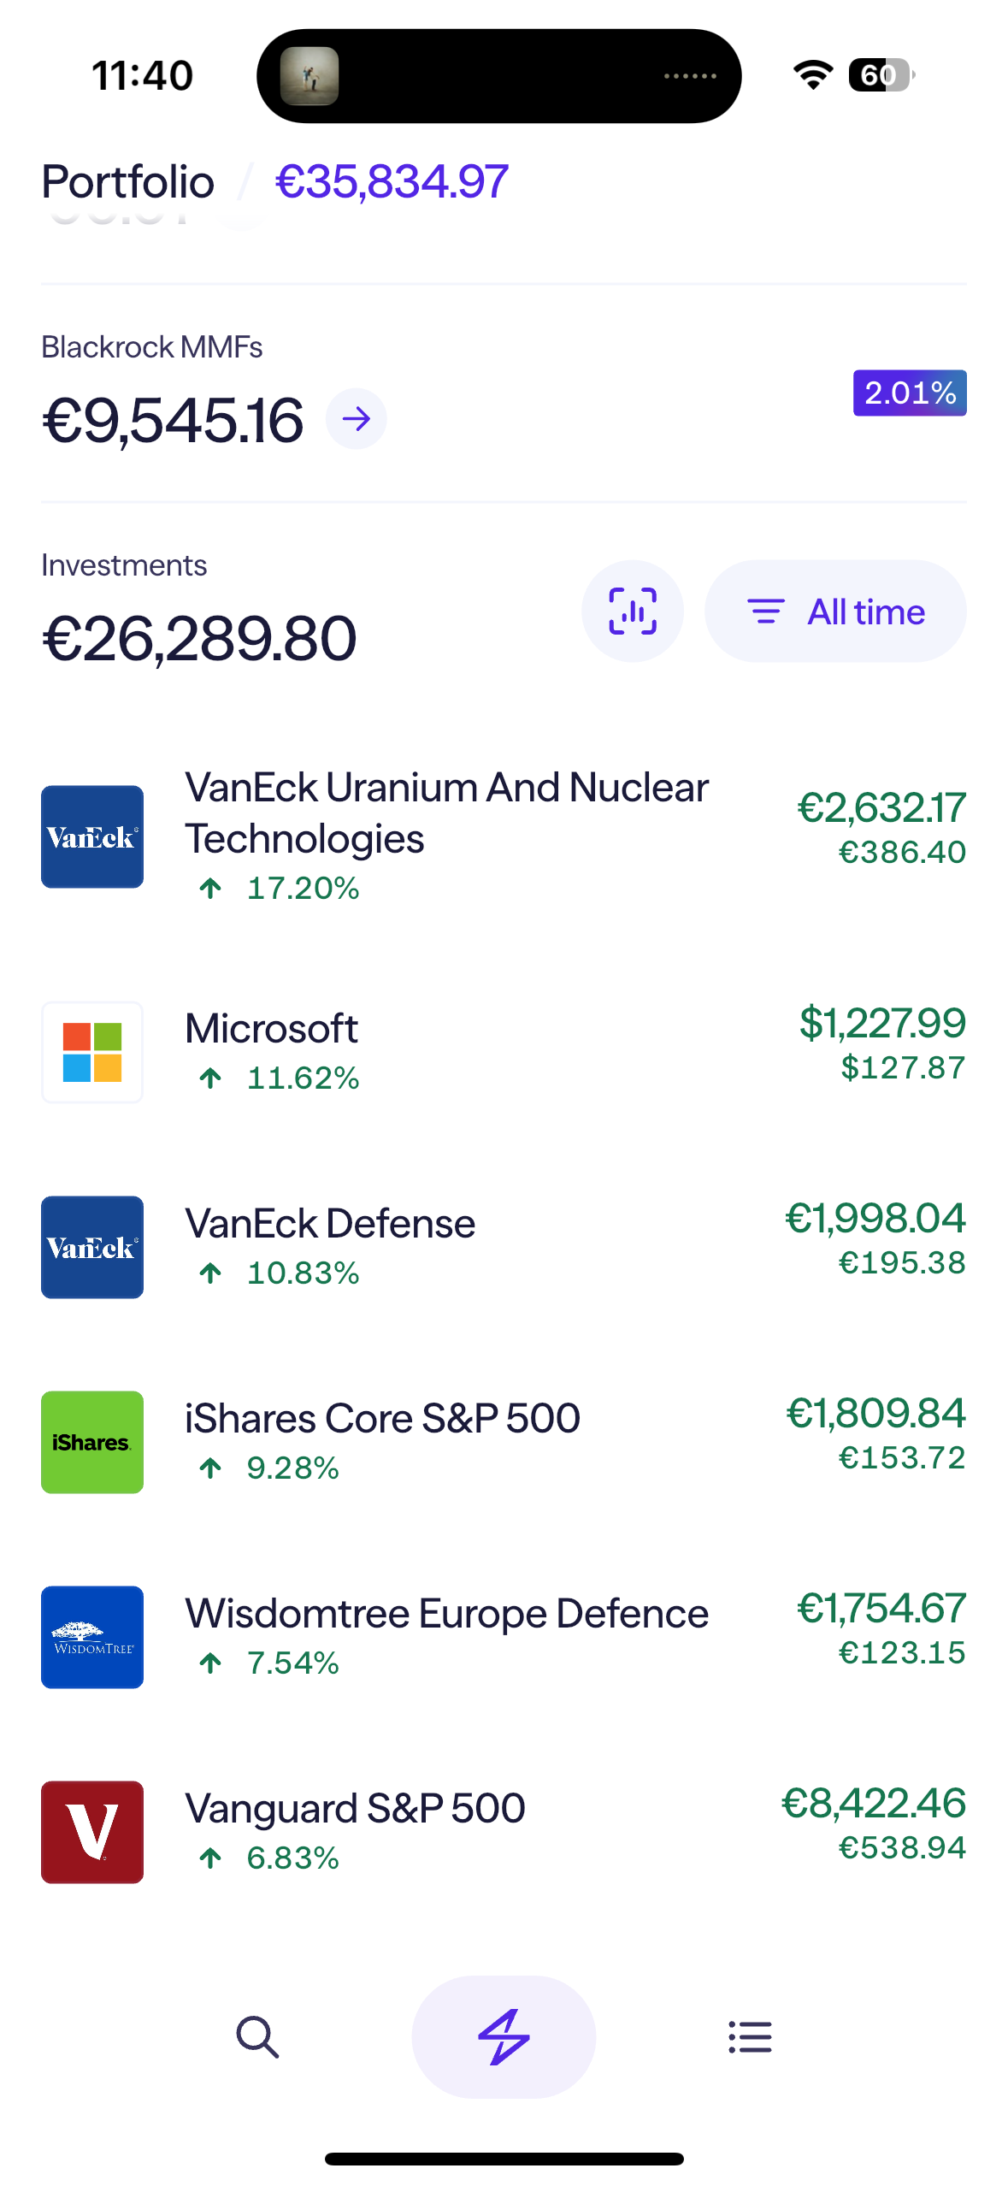The height and width of the screenshot is (2186, 1008).
Task: Tap the WisdomTree logo icon
Action: (92, 1638)
